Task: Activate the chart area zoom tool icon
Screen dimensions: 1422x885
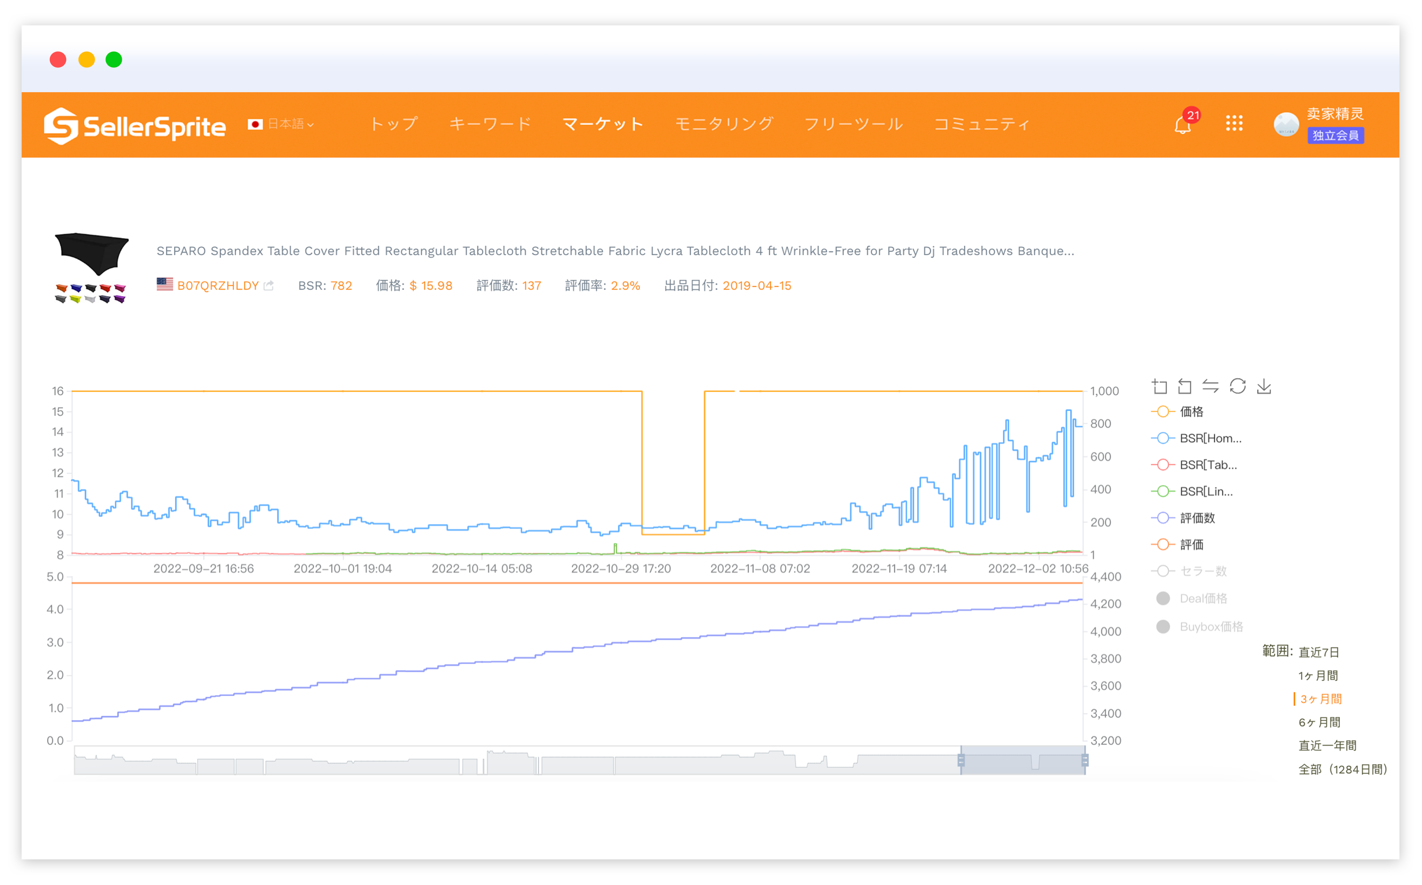Action: (1159, 386)
